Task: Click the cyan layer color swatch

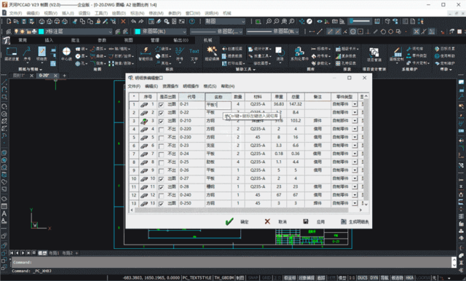Action: click(x=42, y=31)
